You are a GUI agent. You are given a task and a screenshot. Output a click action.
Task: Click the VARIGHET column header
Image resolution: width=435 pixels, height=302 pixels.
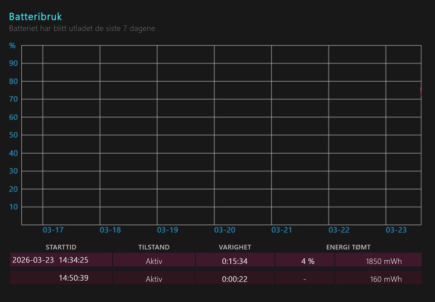click(235, 247)
